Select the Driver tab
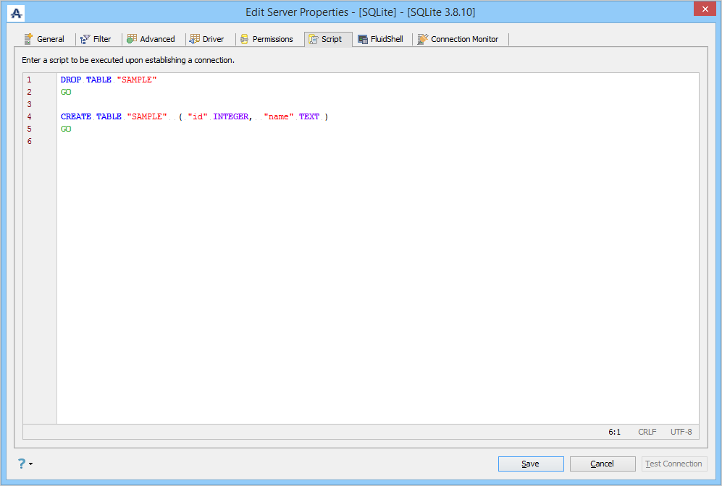The height and width of the screenshot is (486, 722). 207,39
